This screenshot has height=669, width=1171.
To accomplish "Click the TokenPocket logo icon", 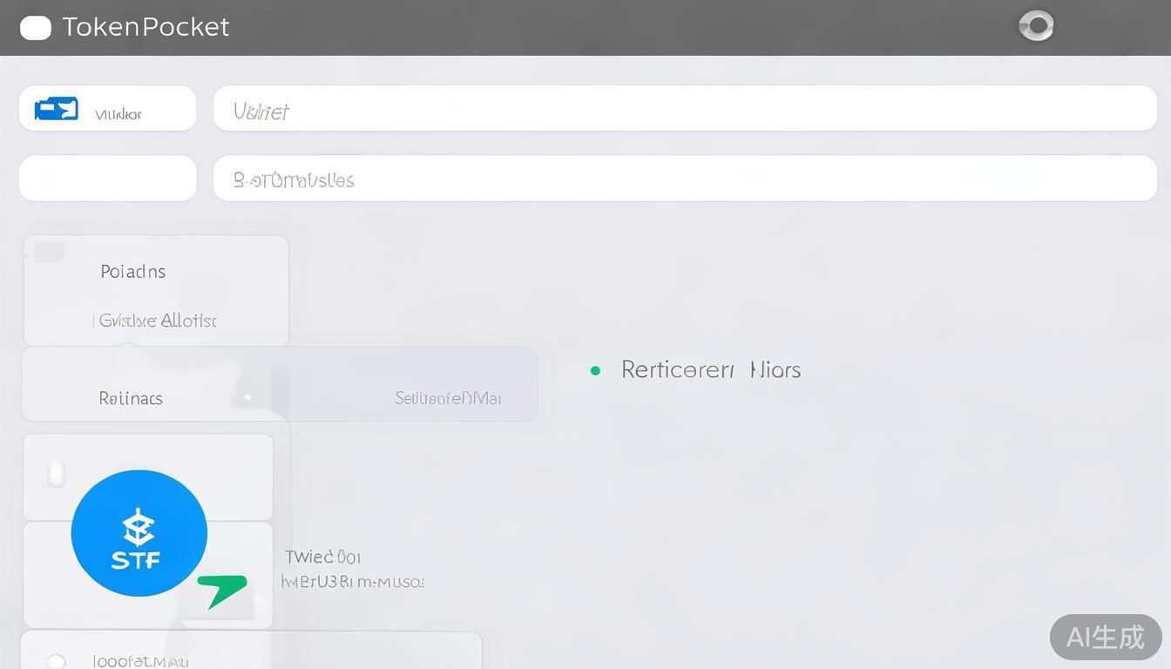I will (x=36, y=28).
